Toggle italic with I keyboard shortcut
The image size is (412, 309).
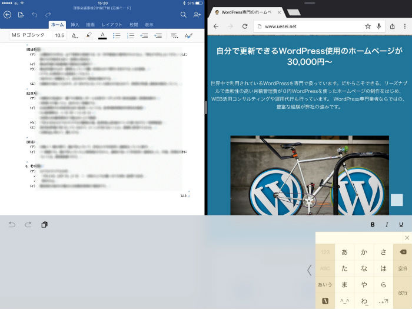tap(387, 225)
